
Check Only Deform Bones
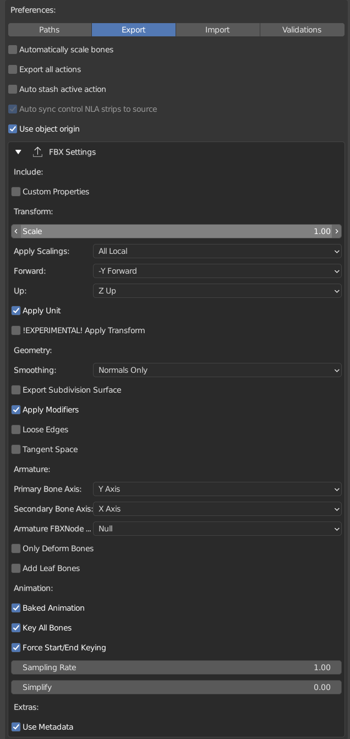click(x=16, y=548)
